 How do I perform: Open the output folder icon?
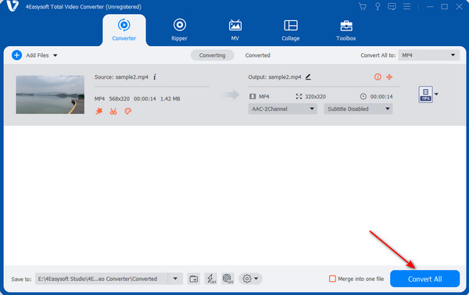[194, 279]
